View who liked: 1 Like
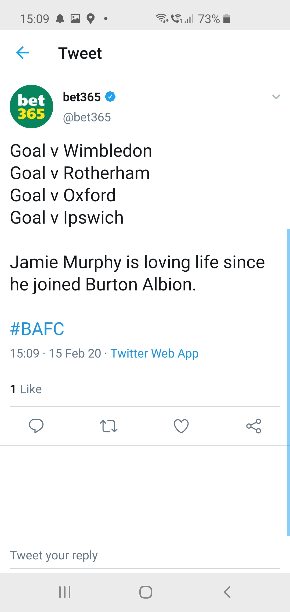 pyautogui.click(x=26, y=389)
